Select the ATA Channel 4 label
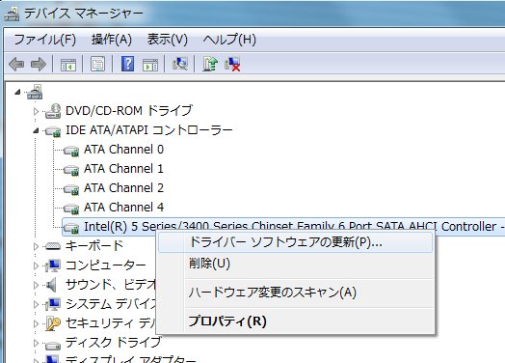Viewport: 505px width, 363px height. coord(123,208)
